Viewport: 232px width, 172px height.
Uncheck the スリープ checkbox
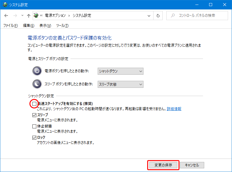(34, 115)
